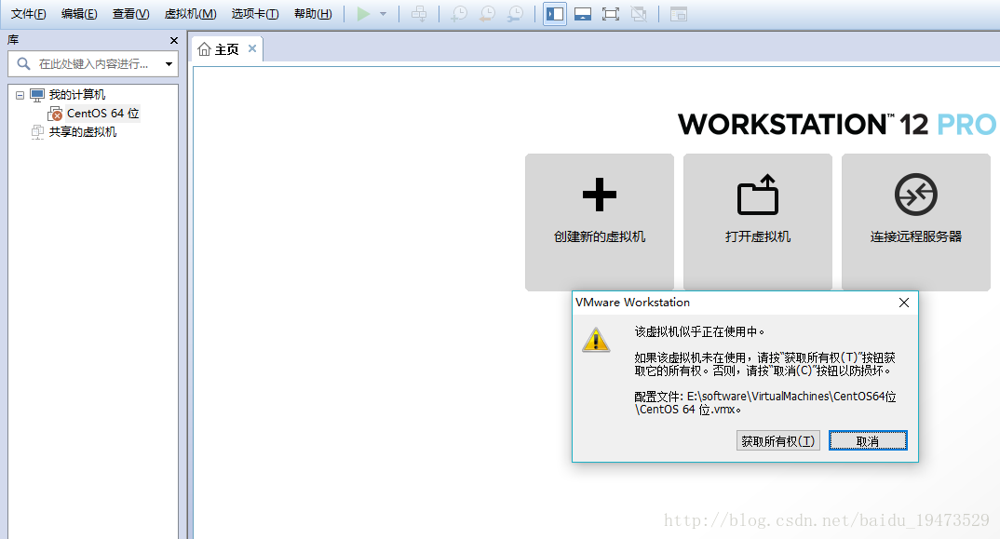Click the library search magnifier icon
Viewport: 1000px width, 539px height.
(23, 64)
